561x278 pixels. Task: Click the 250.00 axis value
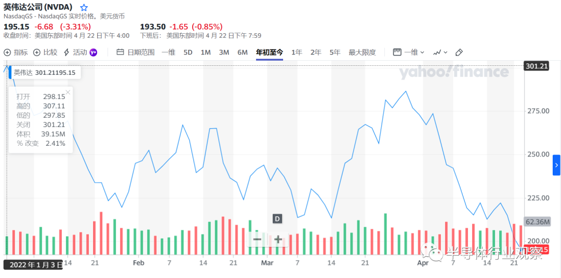click(x=538, y=155)
